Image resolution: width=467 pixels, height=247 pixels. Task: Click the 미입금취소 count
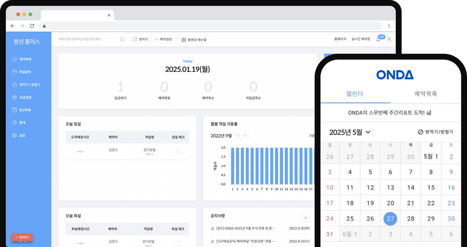pos(253,87)
